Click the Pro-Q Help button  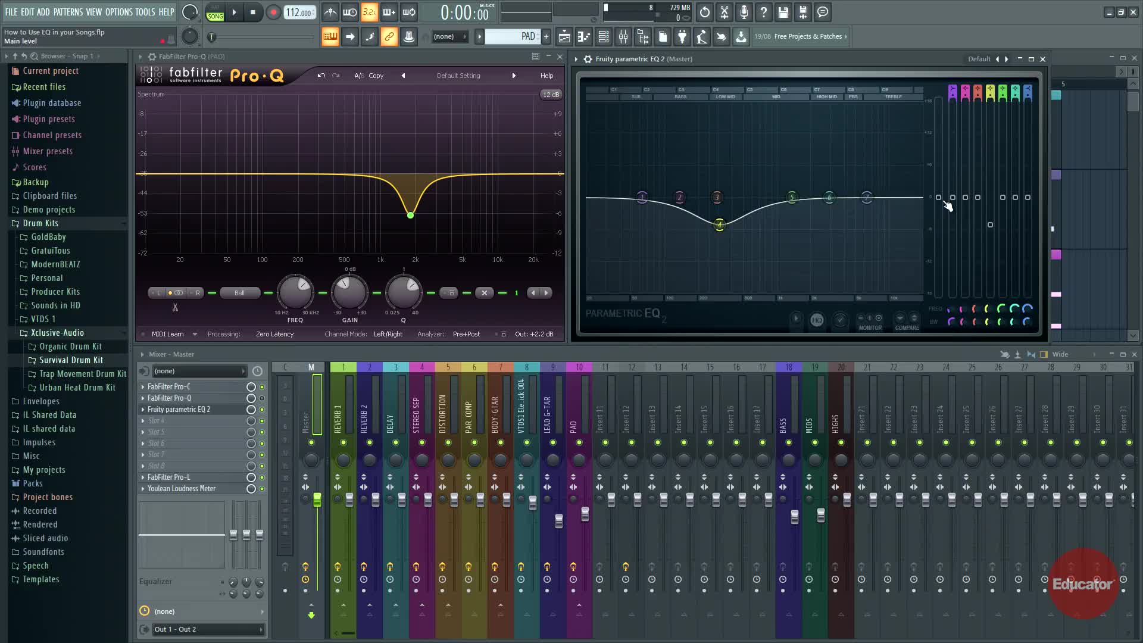coord(546,76)
